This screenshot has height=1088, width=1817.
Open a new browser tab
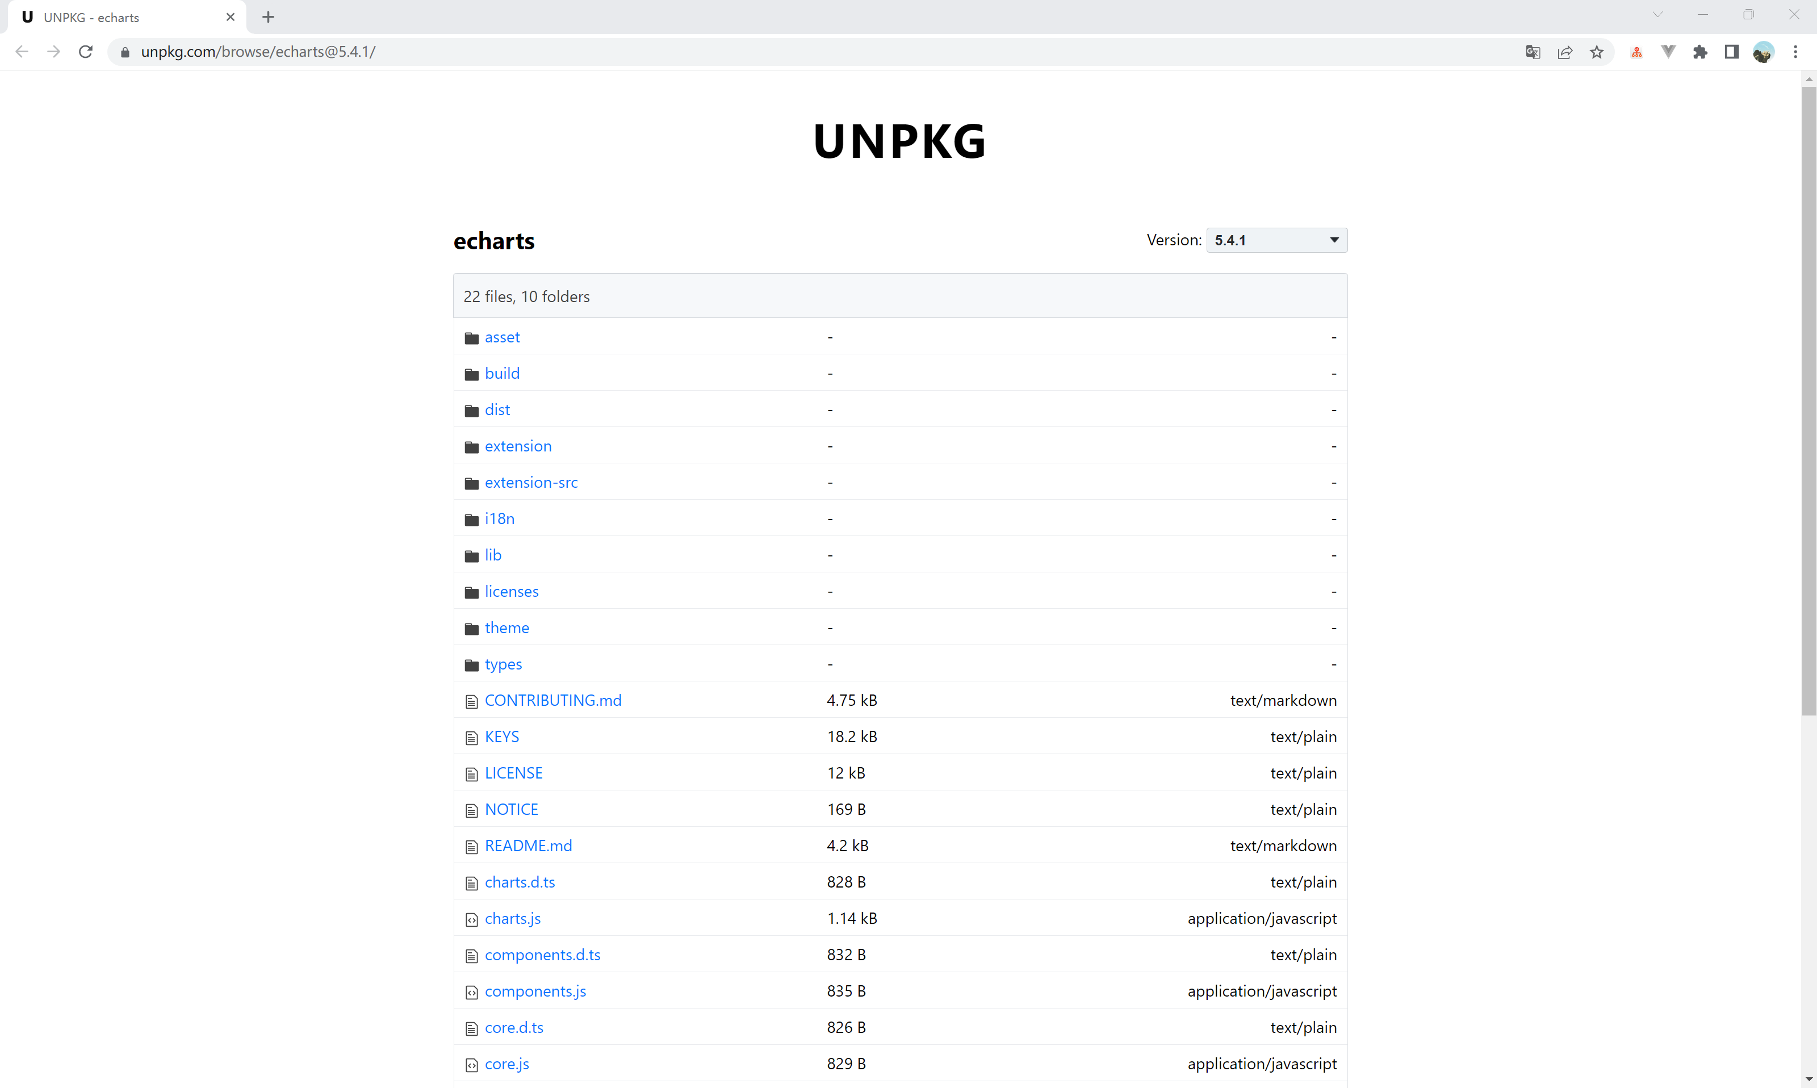[268, 17]
